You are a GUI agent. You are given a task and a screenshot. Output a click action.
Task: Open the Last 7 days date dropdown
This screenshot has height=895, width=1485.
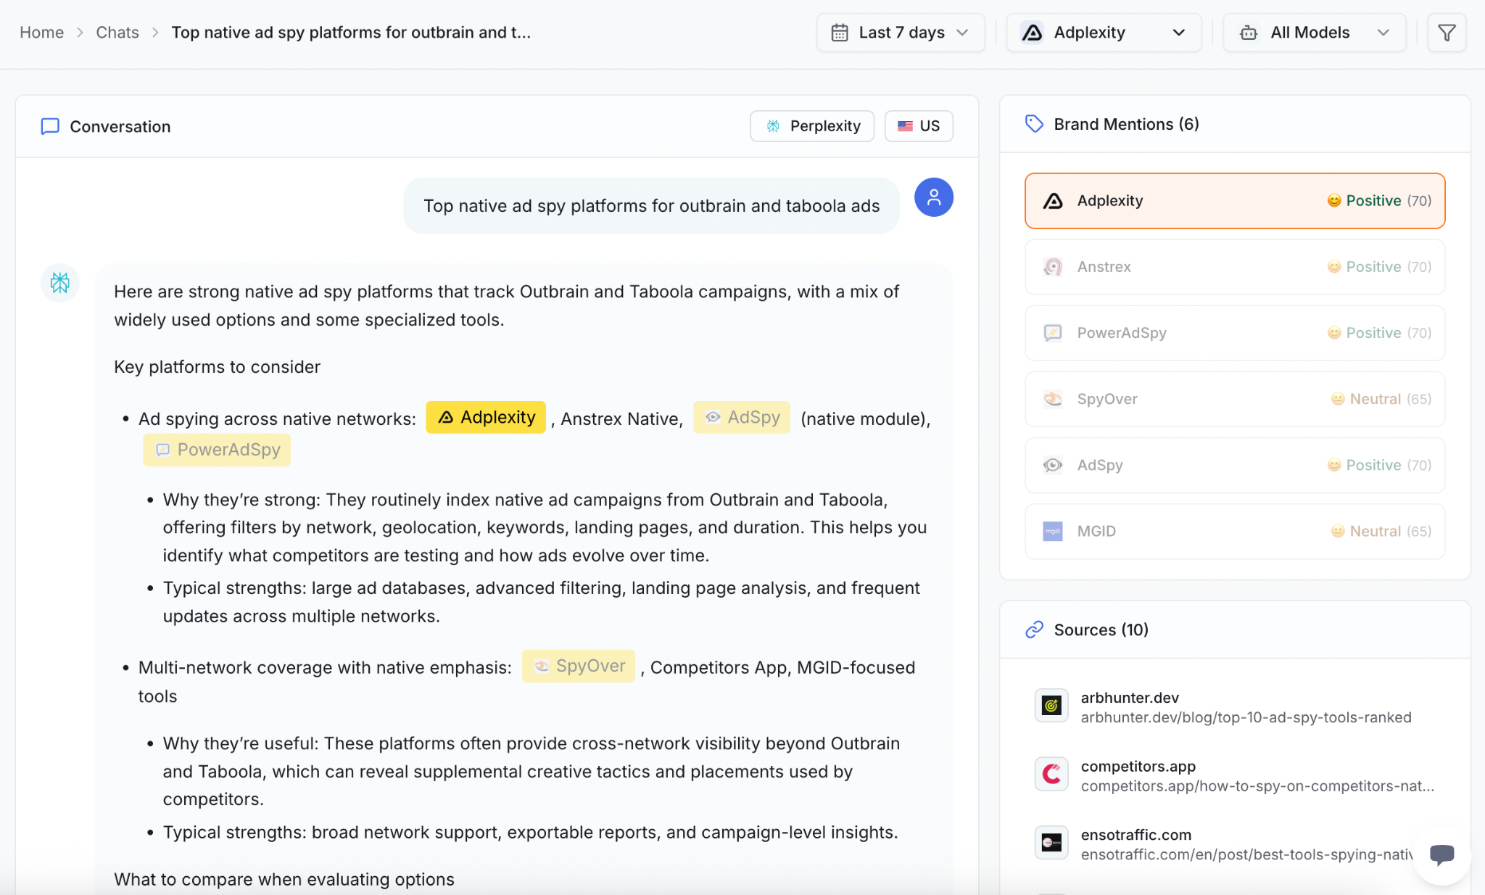point(901,33)
